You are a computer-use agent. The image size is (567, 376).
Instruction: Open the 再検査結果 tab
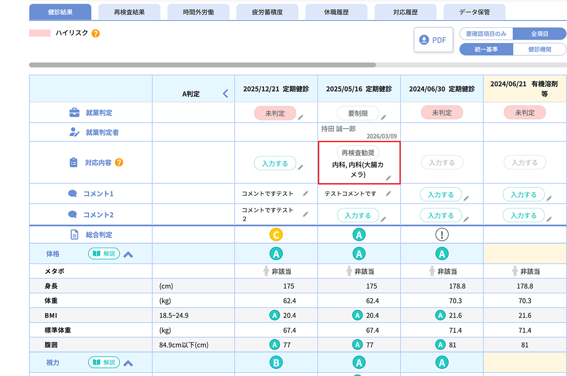[x=129, y=12]
